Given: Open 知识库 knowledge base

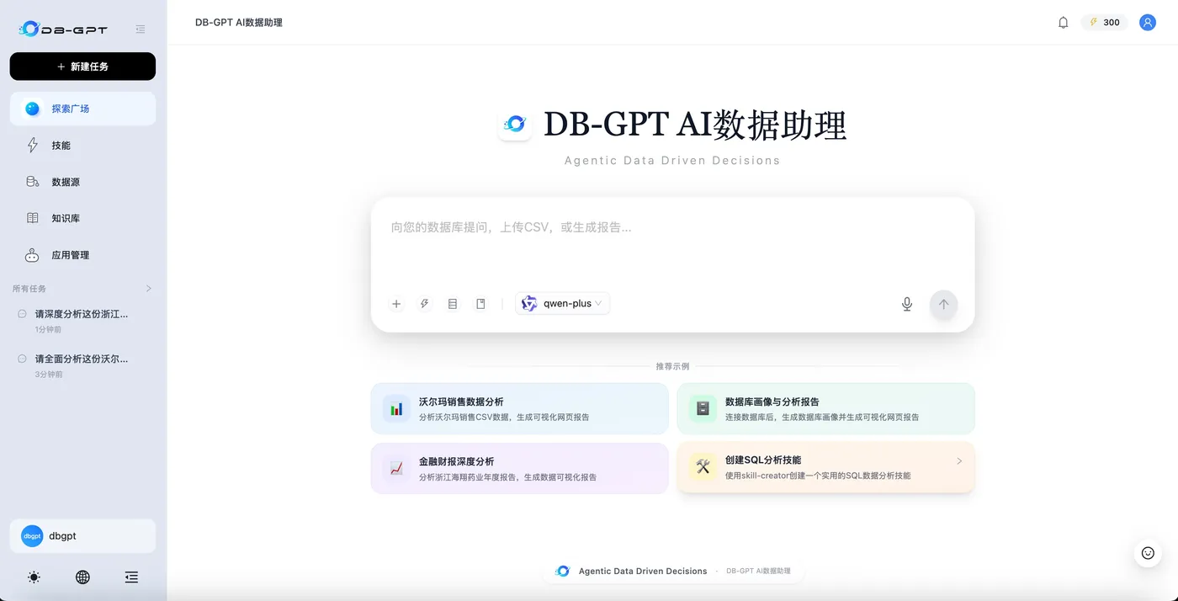Looking at the screenshot, I should pos(82,218).
